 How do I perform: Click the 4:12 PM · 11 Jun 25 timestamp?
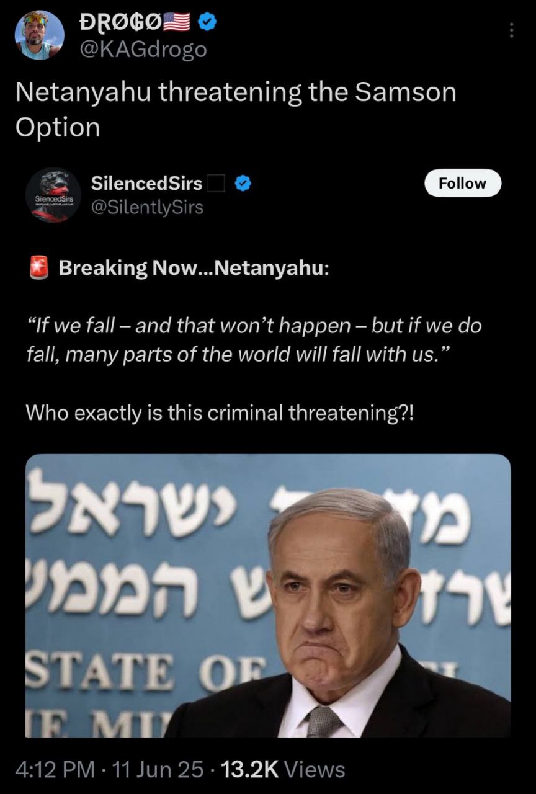109,769
